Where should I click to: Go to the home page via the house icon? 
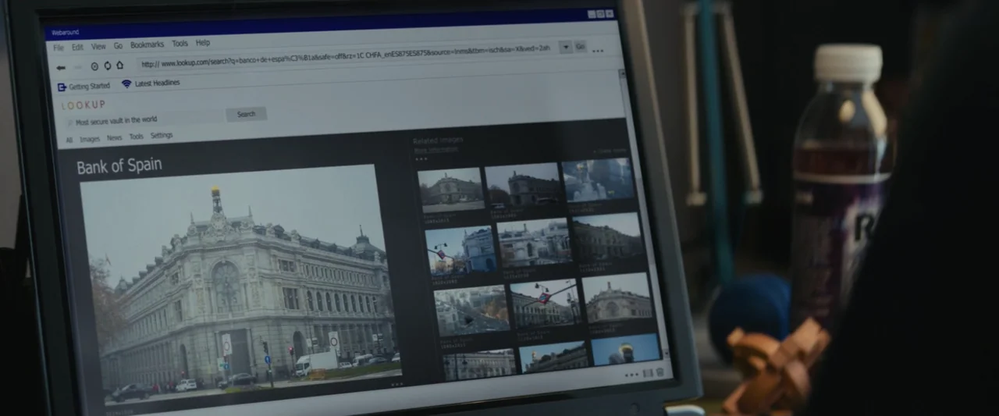pyautogui.click(x=120, y=66)
